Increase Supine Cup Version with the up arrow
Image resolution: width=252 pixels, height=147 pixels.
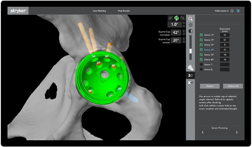pos(184,39)
